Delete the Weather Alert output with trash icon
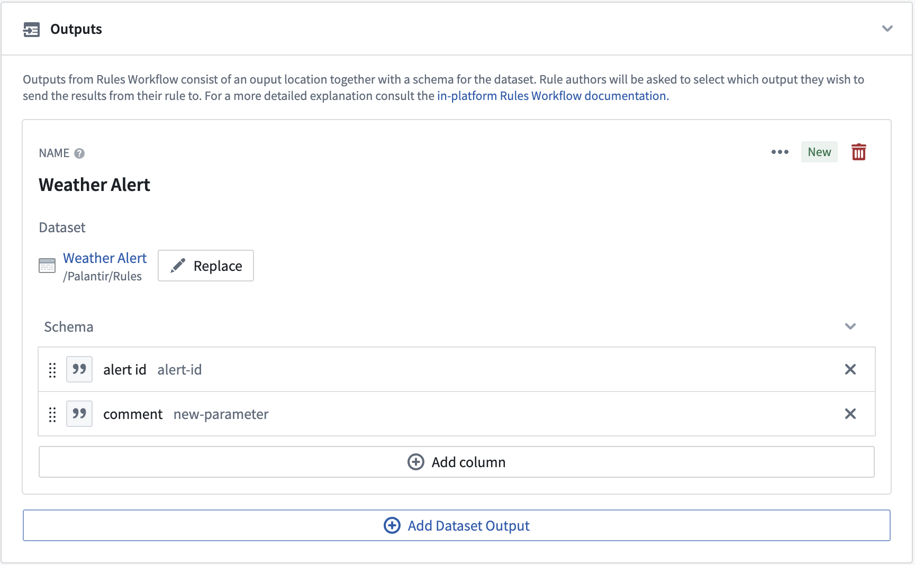Screen dimensions: 915x565 (858, 152)
